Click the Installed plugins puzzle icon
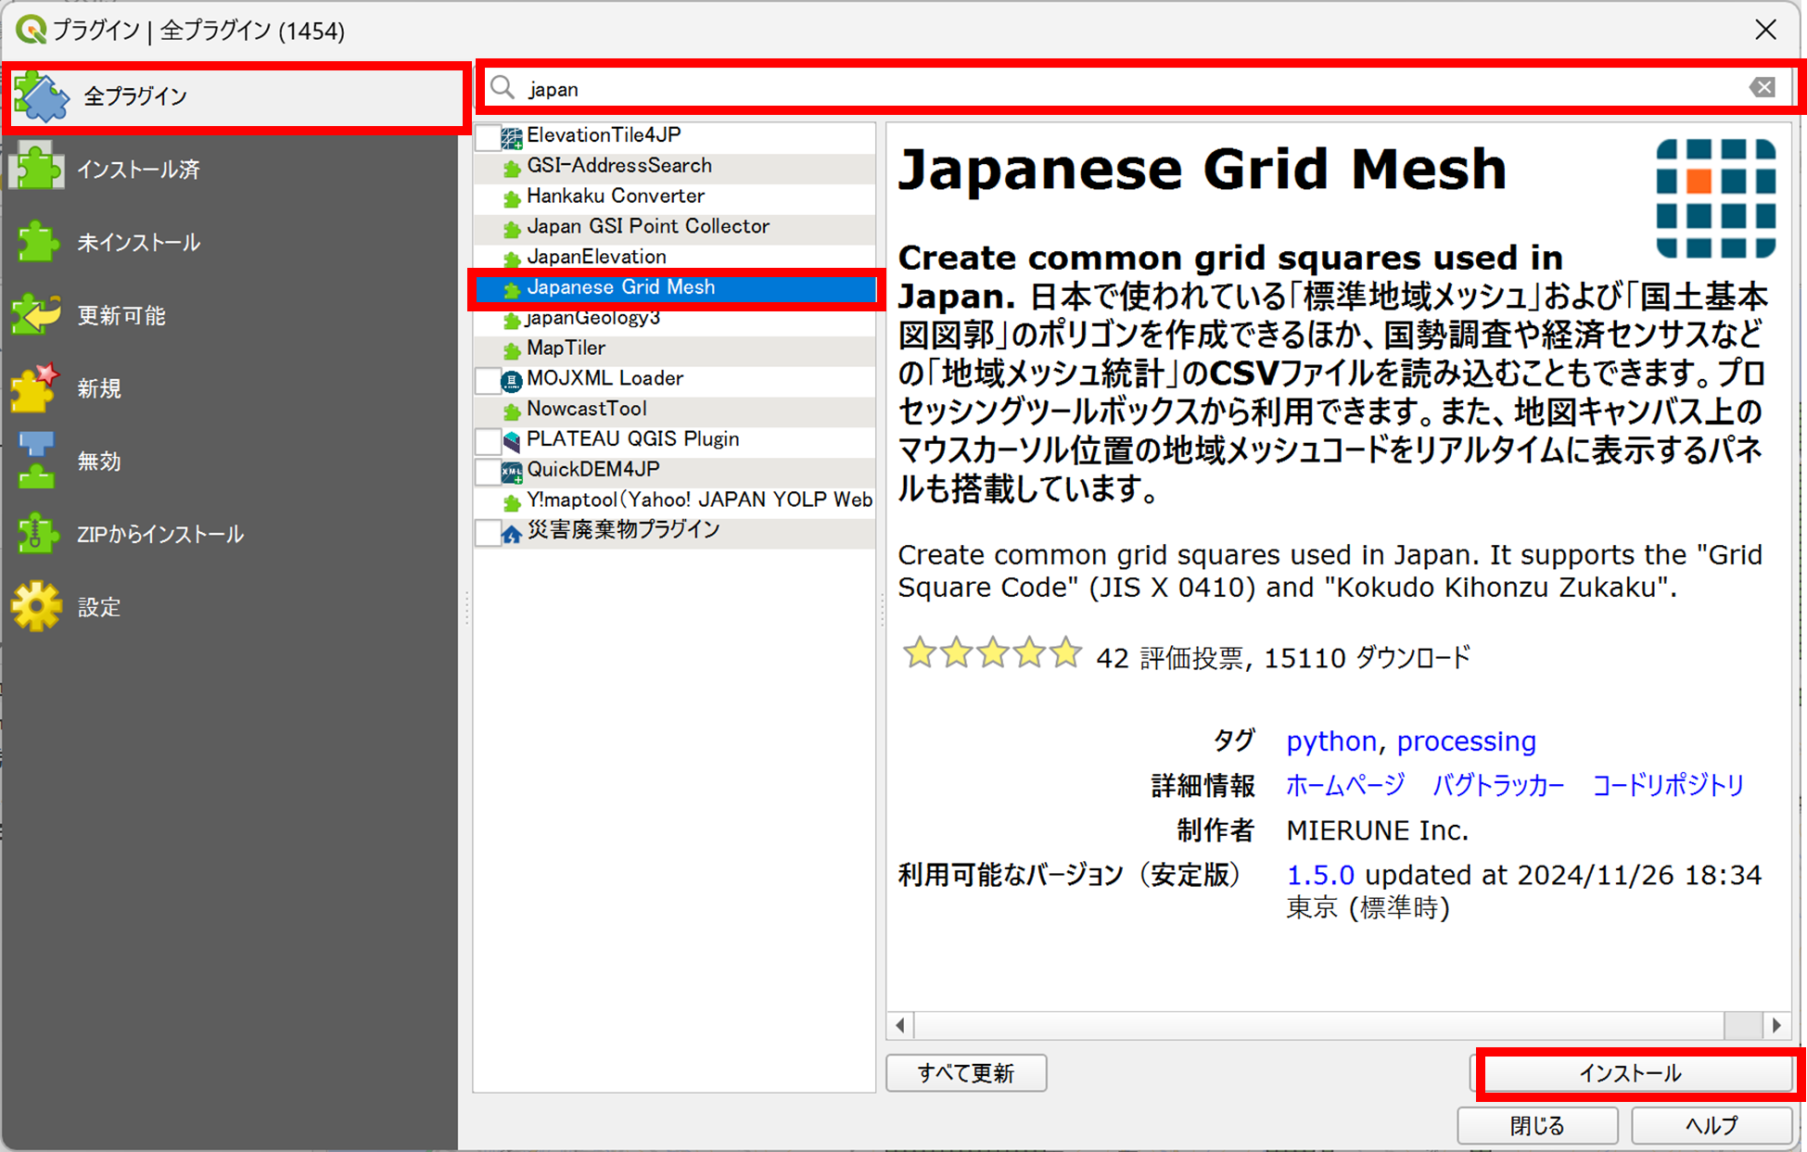 [37, 169]
